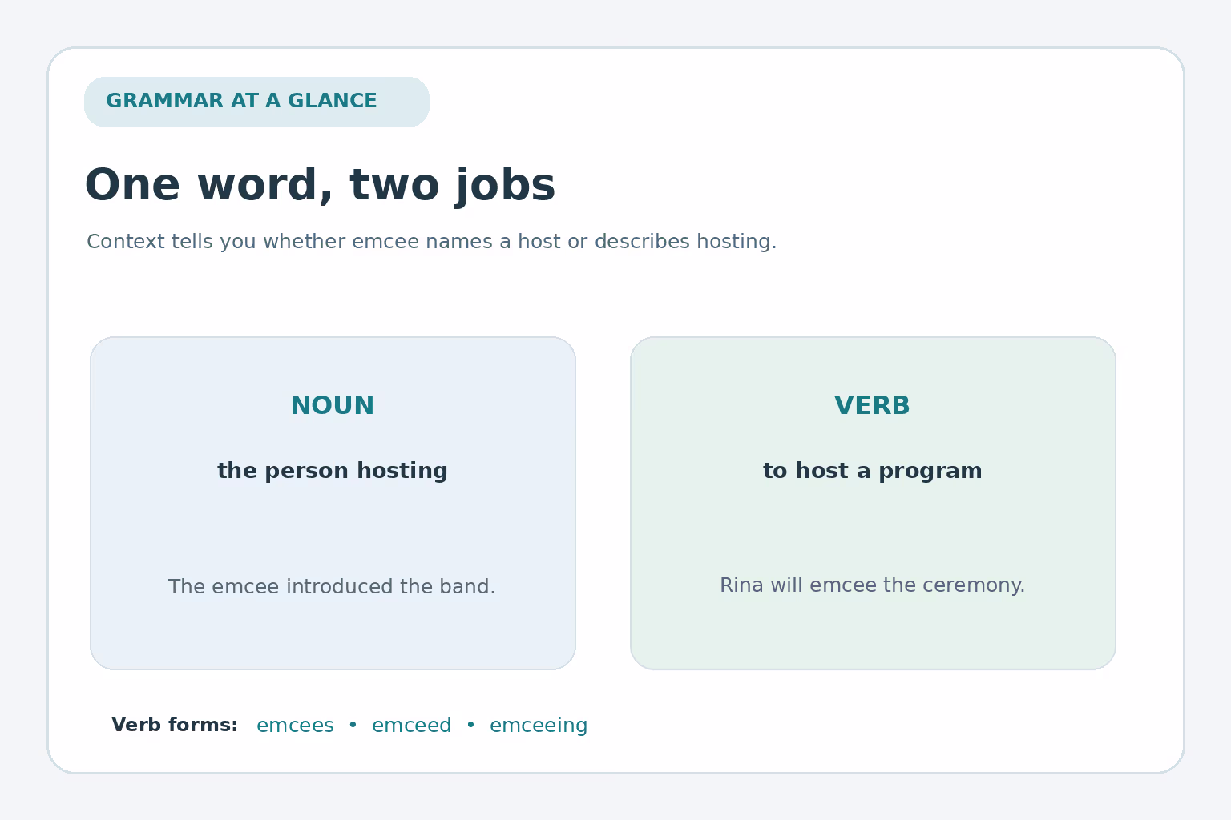Click the 'Verb forms:' label

point(175,726)
